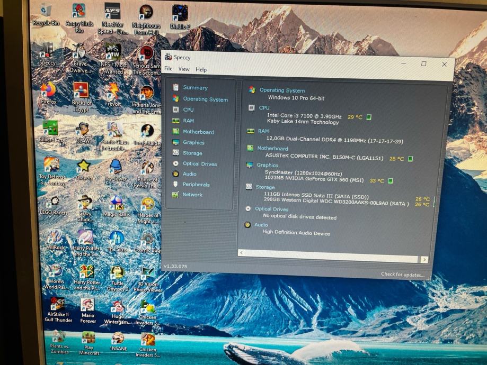Select Crazy Chicken desktop shortcut
Screen dimensions: 487x365
(x=85, y=208)
